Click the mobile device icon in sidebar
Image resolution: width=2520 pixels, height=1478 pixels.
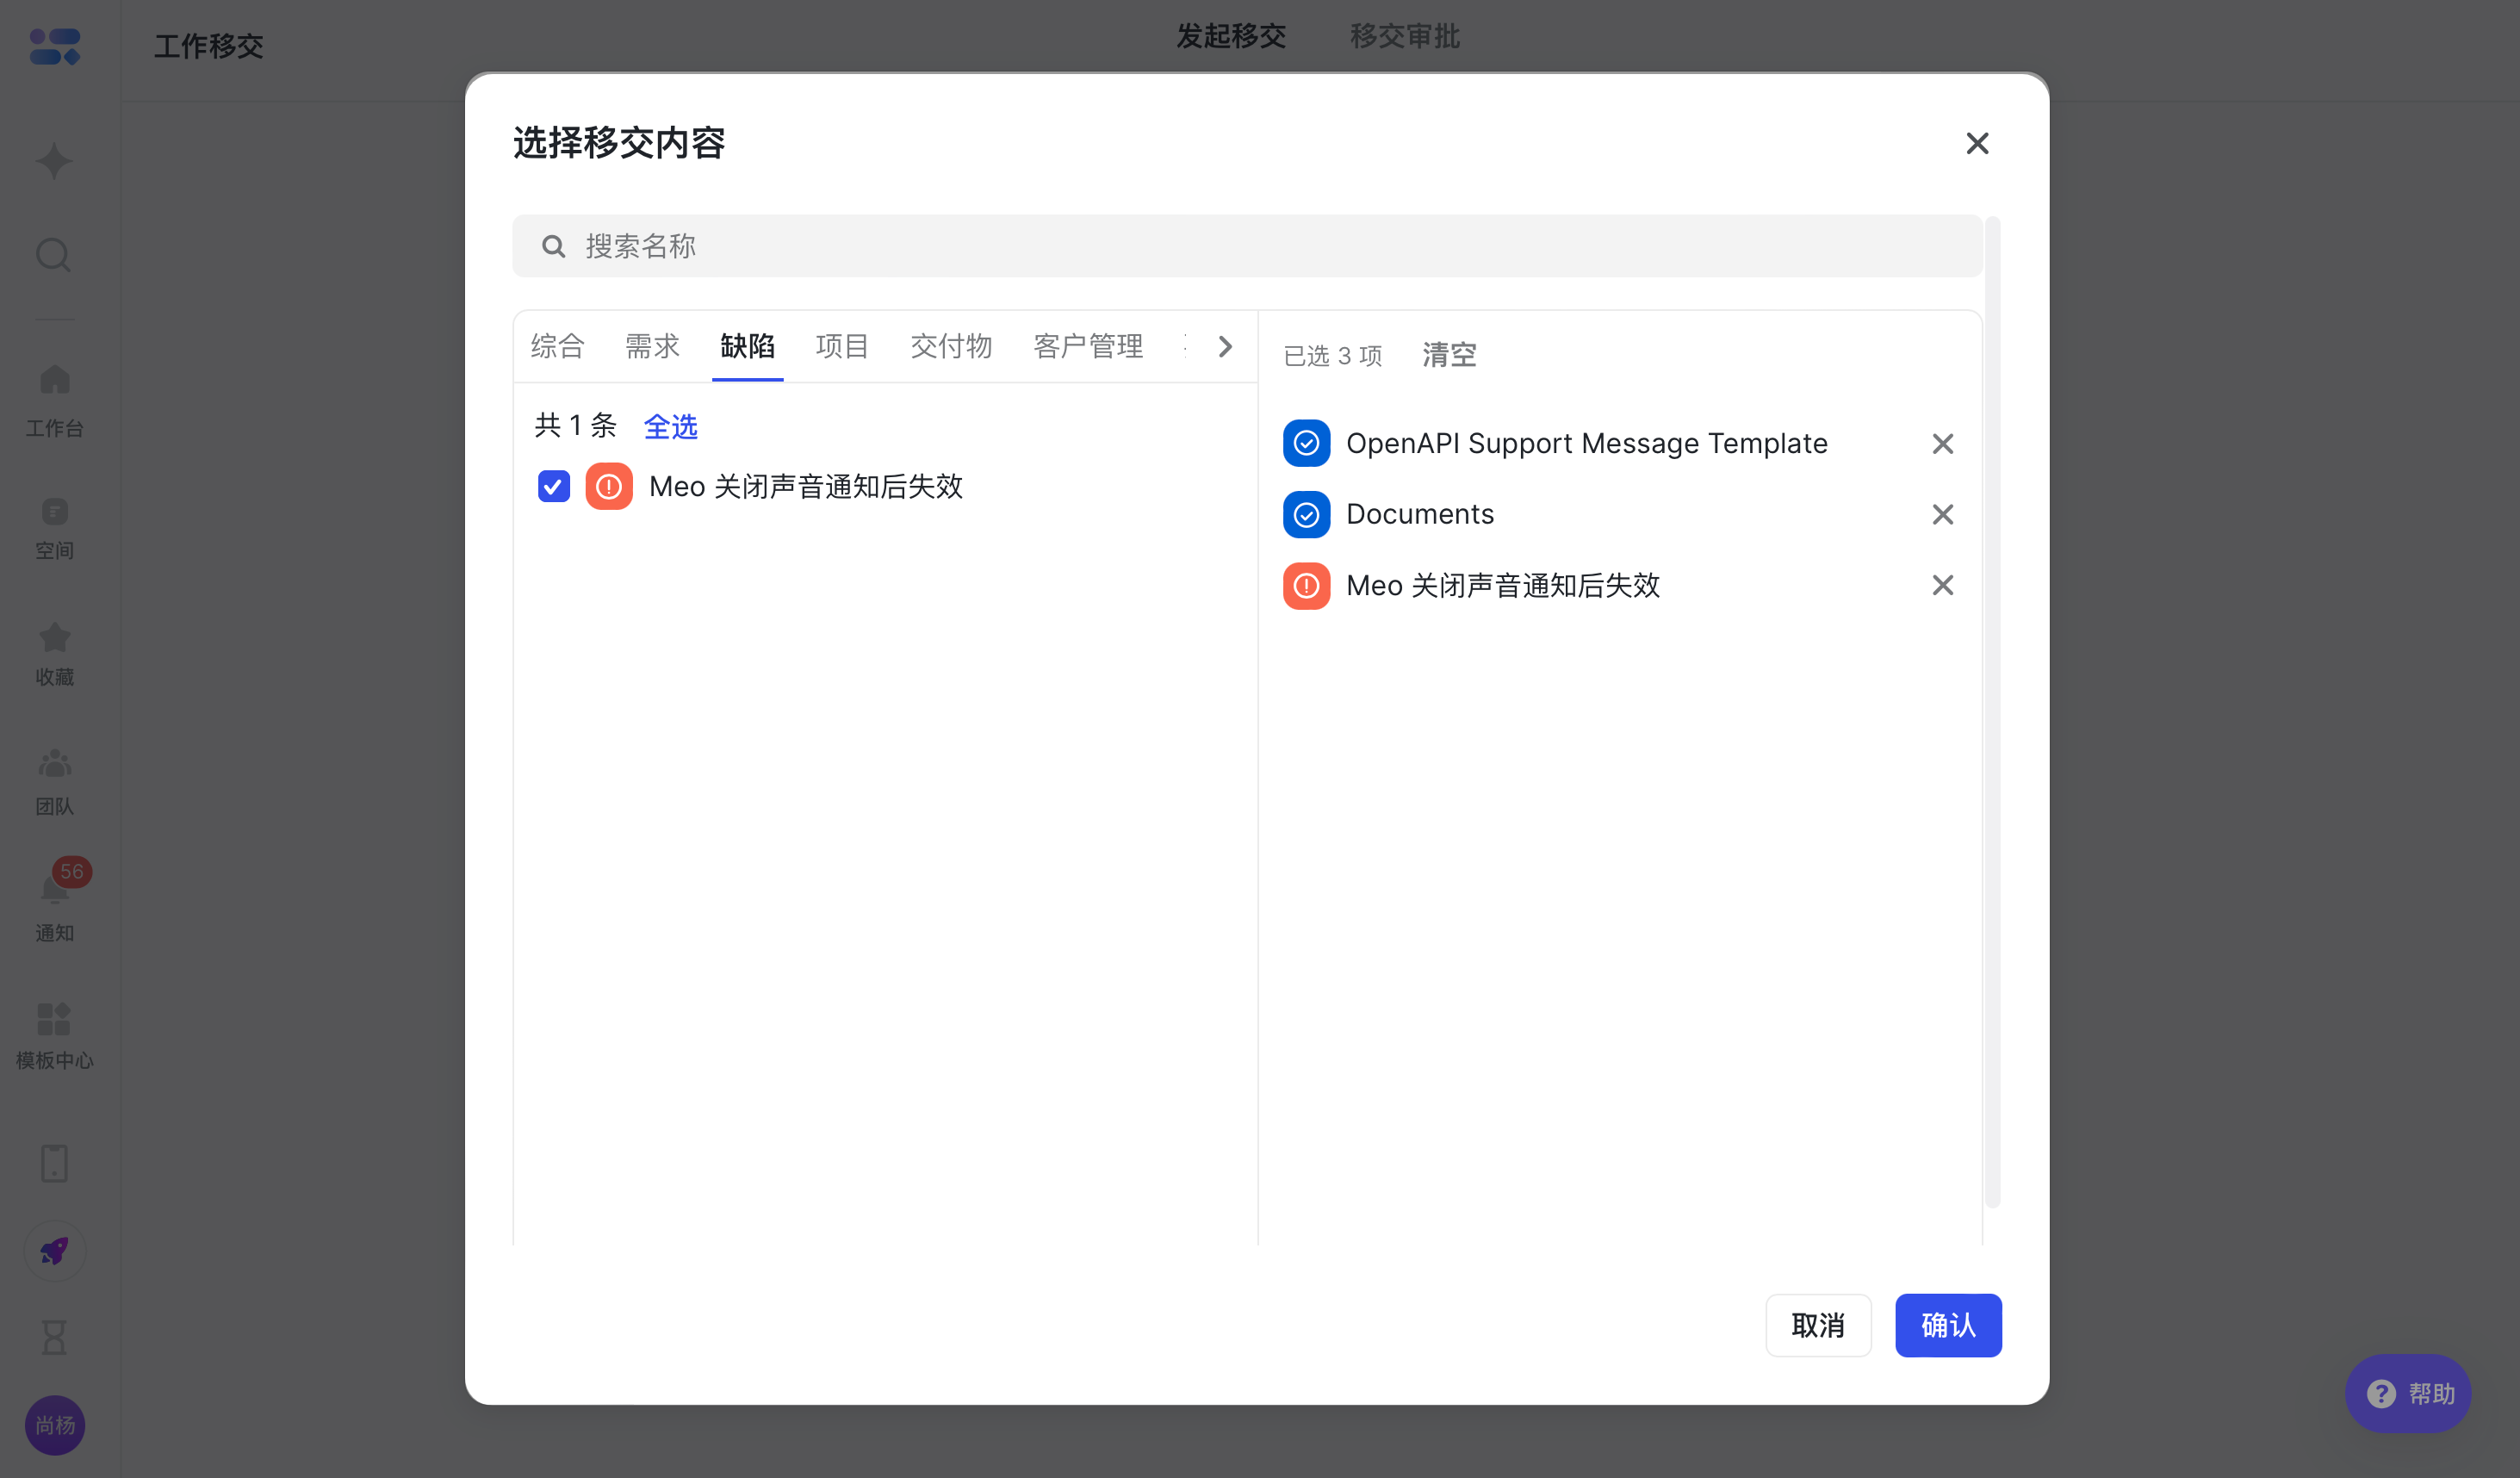pyautogui.click(x=54, y=1163)
